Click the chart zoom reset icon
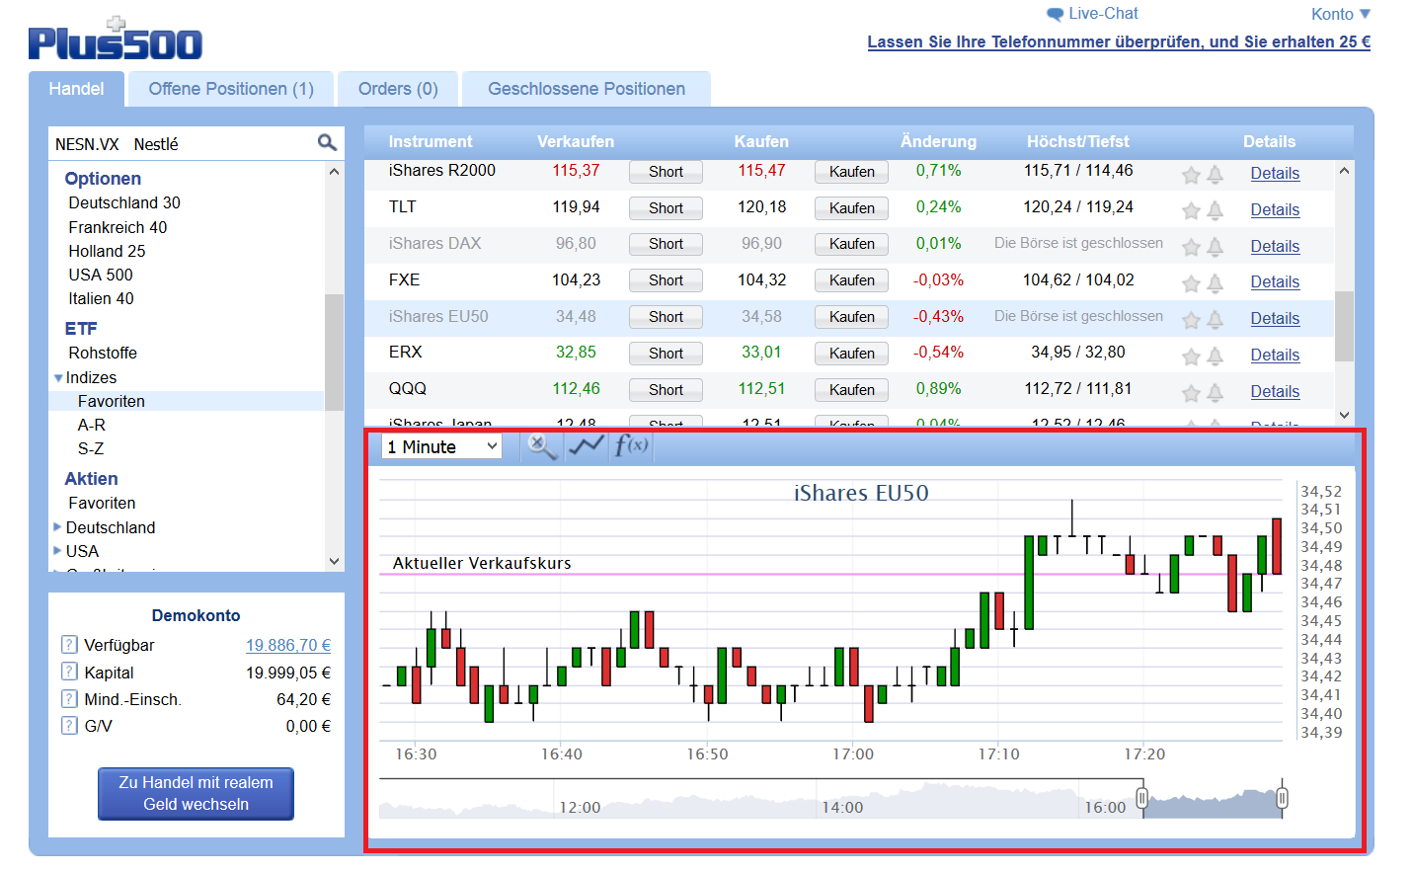This screenshot has height=872, width=1413. click(541, 446)
